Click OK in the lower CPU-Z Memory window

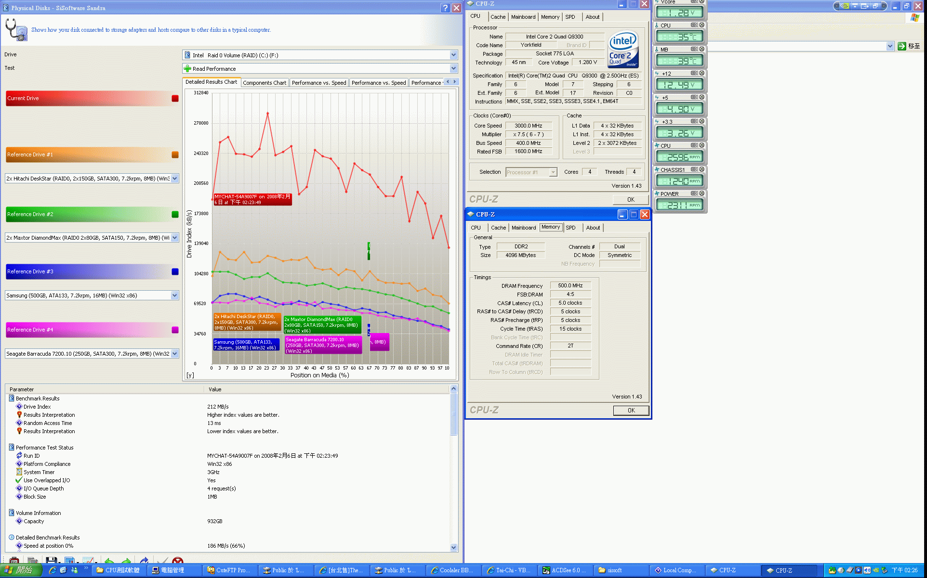631,411
